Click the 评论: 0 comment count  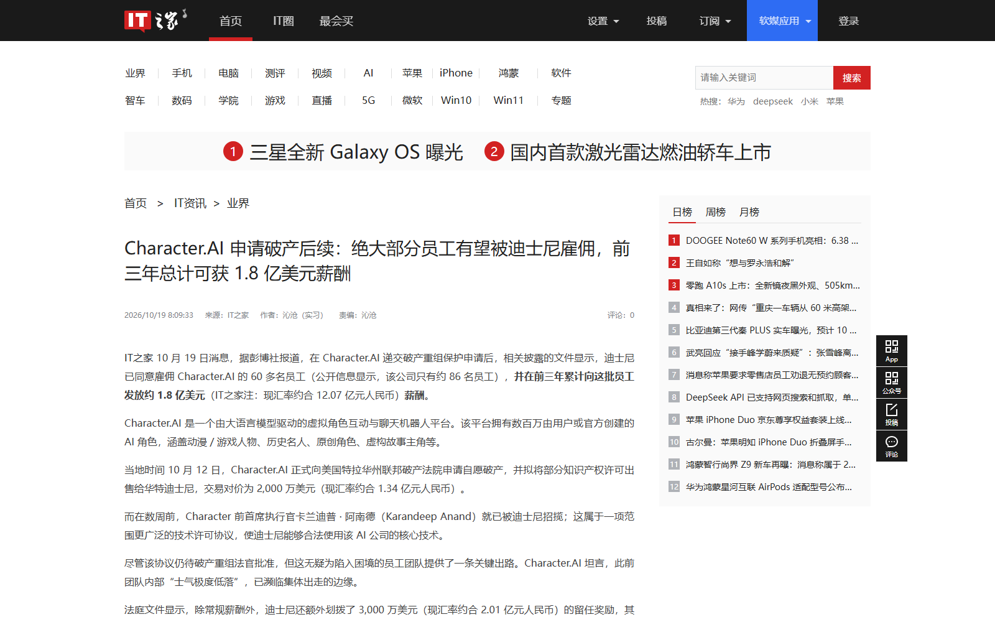(x=621, y=315)
